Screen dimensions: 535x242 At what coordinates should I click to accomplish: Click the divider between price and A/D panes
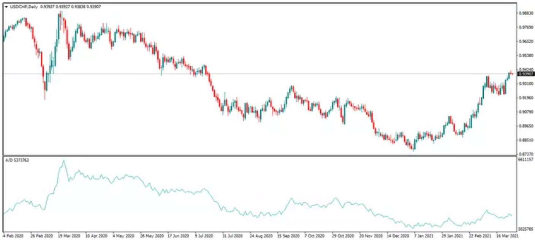pos(258,155)
